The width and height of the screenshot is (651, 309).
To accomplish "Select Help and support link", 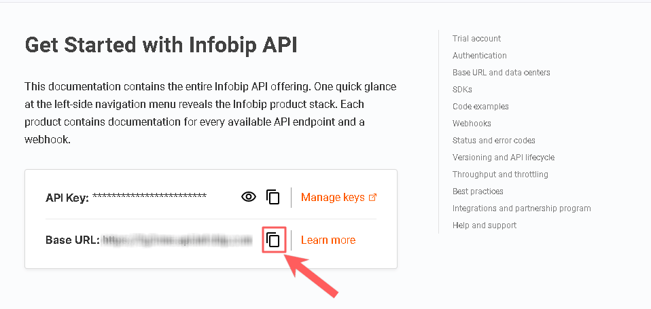I will (x=484, y=225).
